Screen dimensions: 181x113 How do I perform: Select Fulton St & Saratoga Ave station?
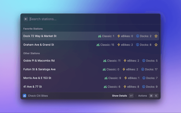pyautogui.click(x=39, y=69)
